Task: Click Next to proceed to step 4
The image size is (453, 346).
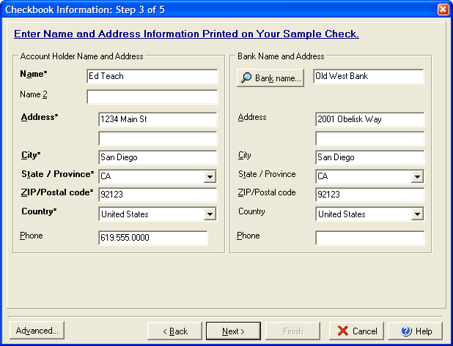Action: [233, 331]
